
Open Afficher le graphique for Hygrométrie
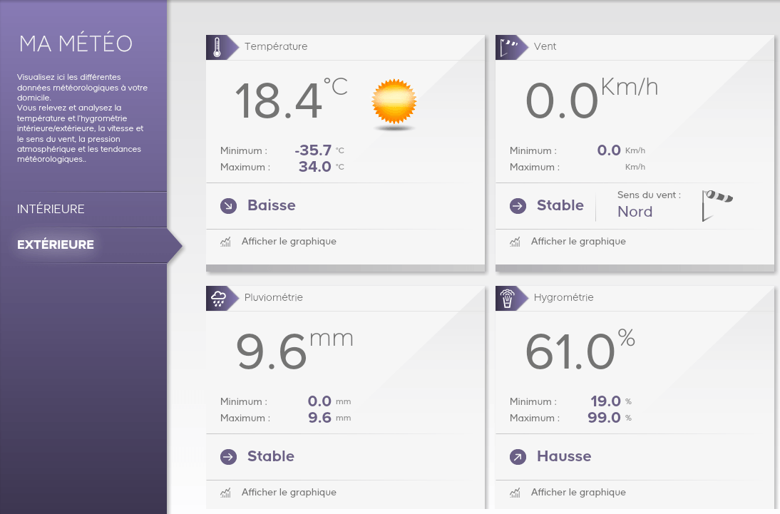[x=578, y=492]
